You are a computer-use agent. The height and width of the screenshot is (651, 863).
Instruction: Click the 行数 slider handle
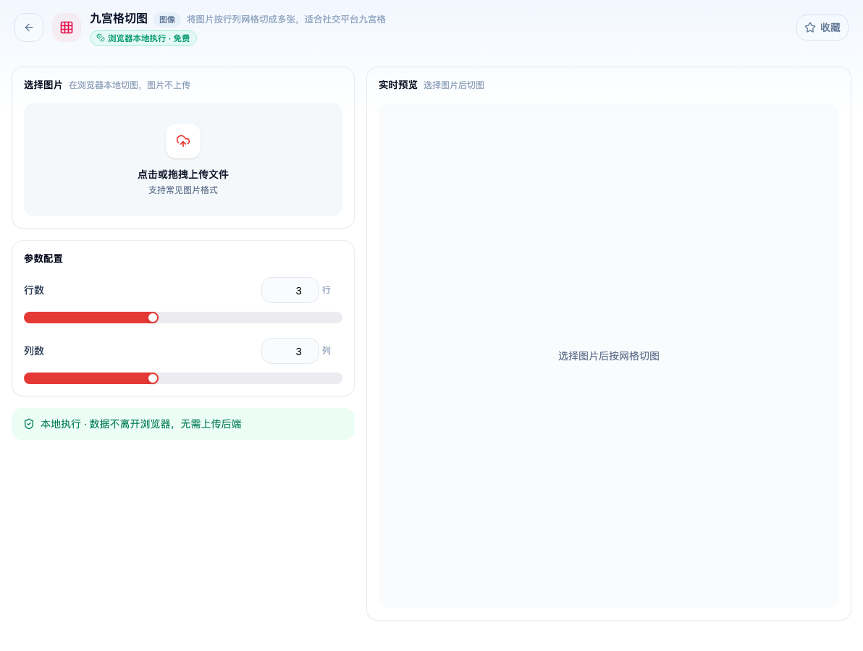click(153, 318)
